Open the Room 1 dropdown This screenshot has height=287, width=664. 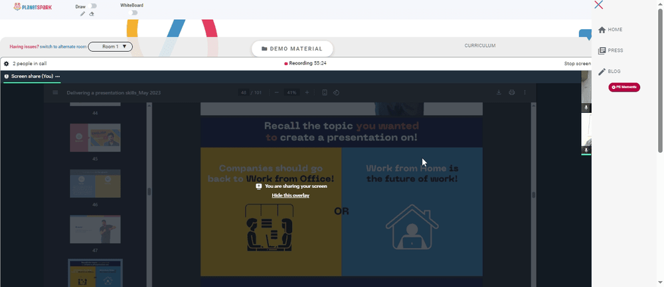(110, 47)
